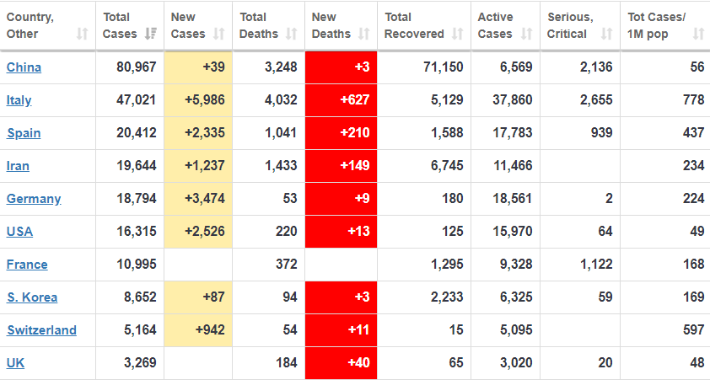Open the Germany country link
Screen dimensions: 710x380
coord(34,199)
